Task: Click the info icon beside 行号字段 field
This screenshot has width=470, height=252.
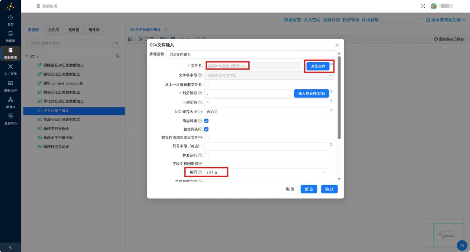Action: coord(331,144)
